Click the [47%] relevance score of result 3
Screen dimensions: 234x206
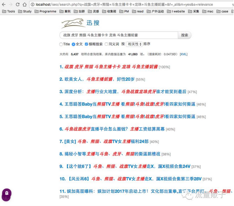192,92
